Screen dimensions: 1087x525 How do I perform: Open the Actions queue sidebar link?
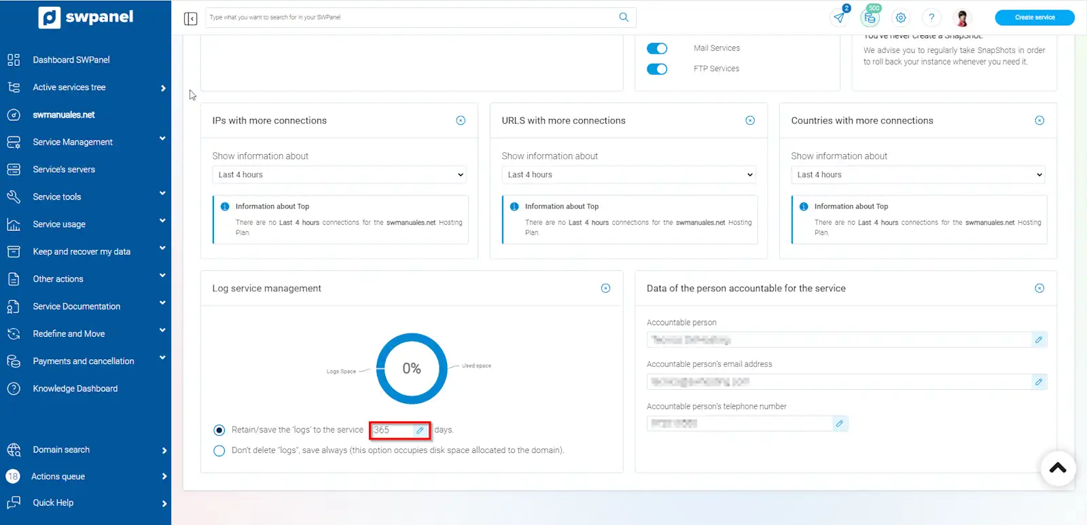58,477
